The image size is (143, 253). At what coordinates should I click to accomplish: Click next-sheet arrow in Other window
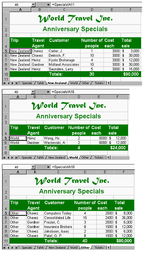click(13, 248)
